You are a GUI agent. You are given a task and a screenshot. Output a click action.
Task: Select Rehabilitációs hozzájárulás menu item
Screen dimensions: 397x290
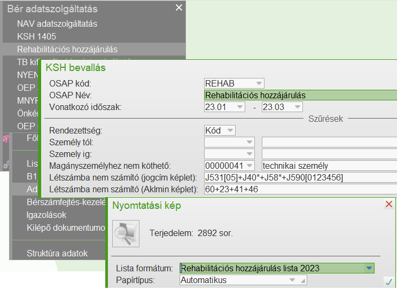tap(94, 49)
